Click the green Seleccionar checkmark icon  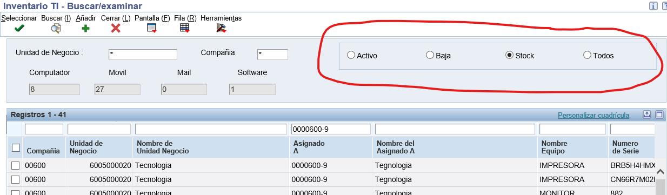tap(19, 28)
